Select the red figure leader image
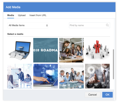Image resolution: width=118 pixels, height=103 pixels. point(97,50)
